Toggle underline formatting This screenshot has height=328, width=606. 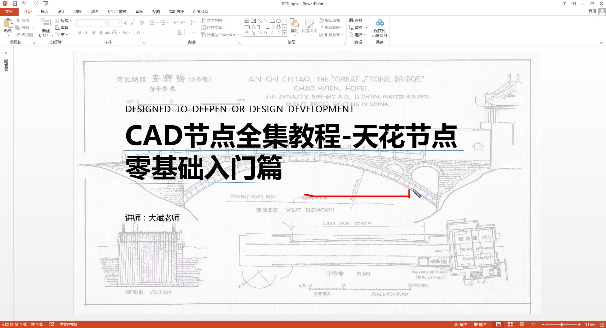click(93, 32)
